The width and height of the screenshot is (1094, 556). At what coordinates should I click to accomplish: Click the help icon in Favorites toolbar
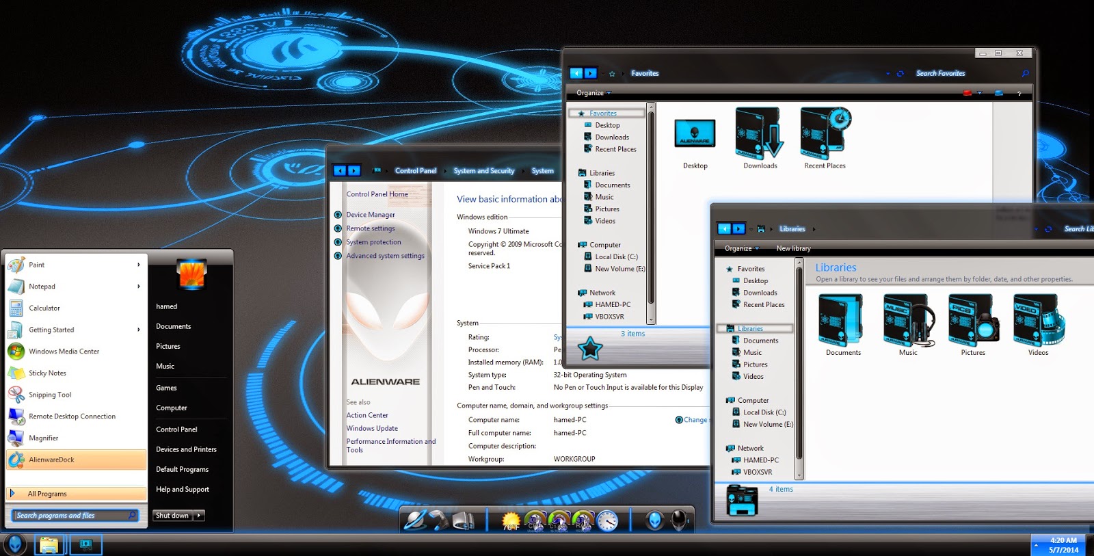tap(1019, 93)
